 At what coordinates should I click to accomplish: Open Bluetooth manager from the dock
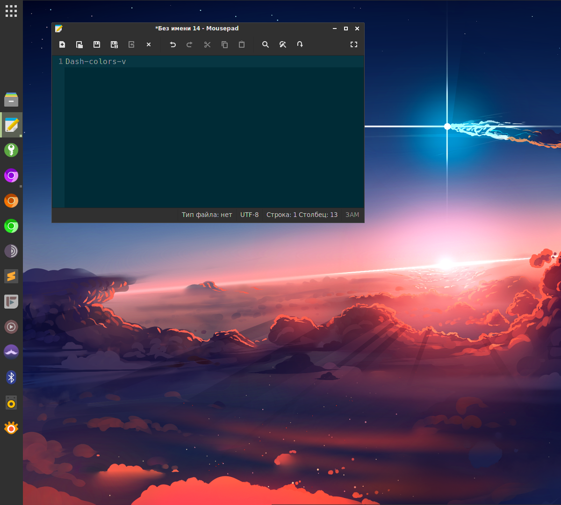[x=11, y=377]
